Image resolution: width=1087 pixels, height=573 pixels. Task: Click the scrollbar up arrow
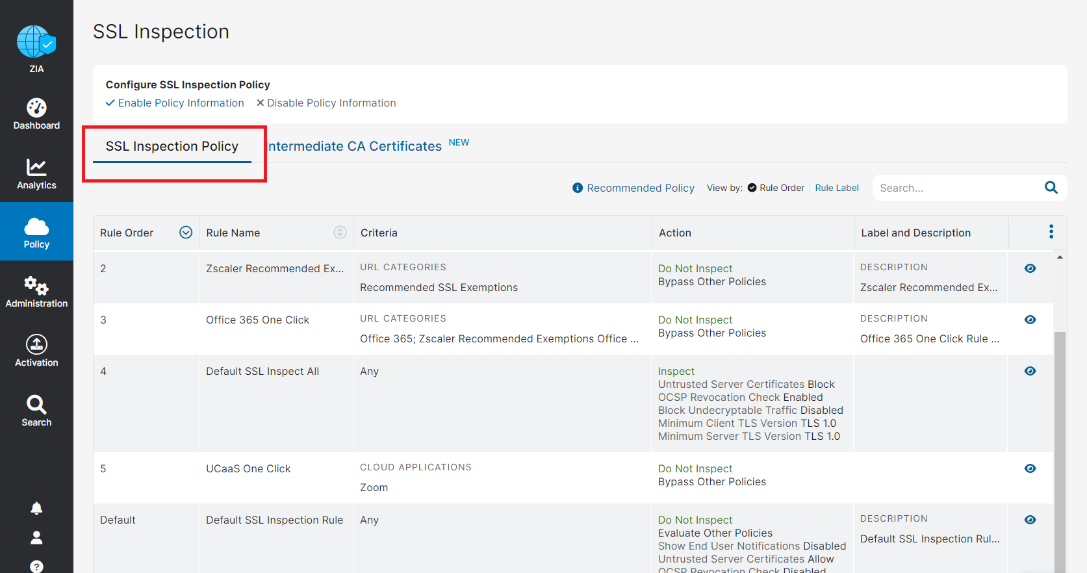(x=1060, y=257)
